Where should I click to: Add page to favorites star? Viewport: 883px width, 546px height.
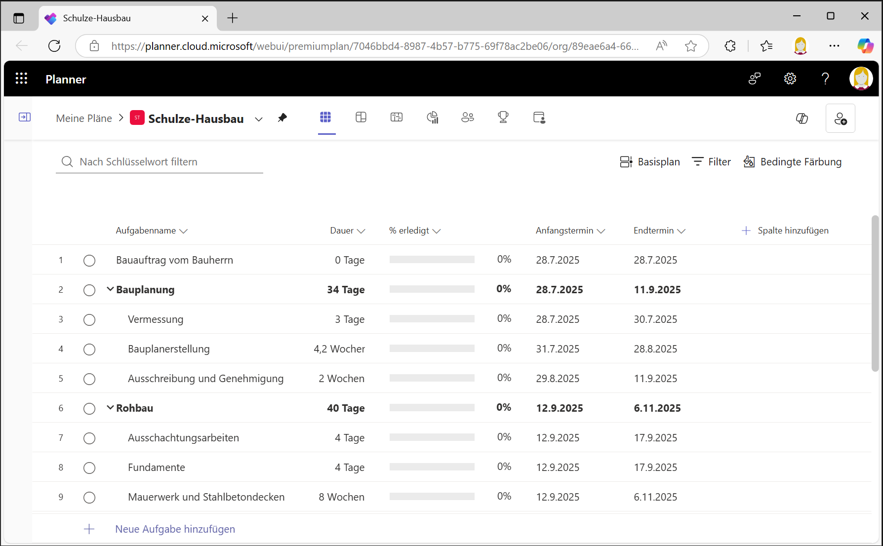pos(691,46)
